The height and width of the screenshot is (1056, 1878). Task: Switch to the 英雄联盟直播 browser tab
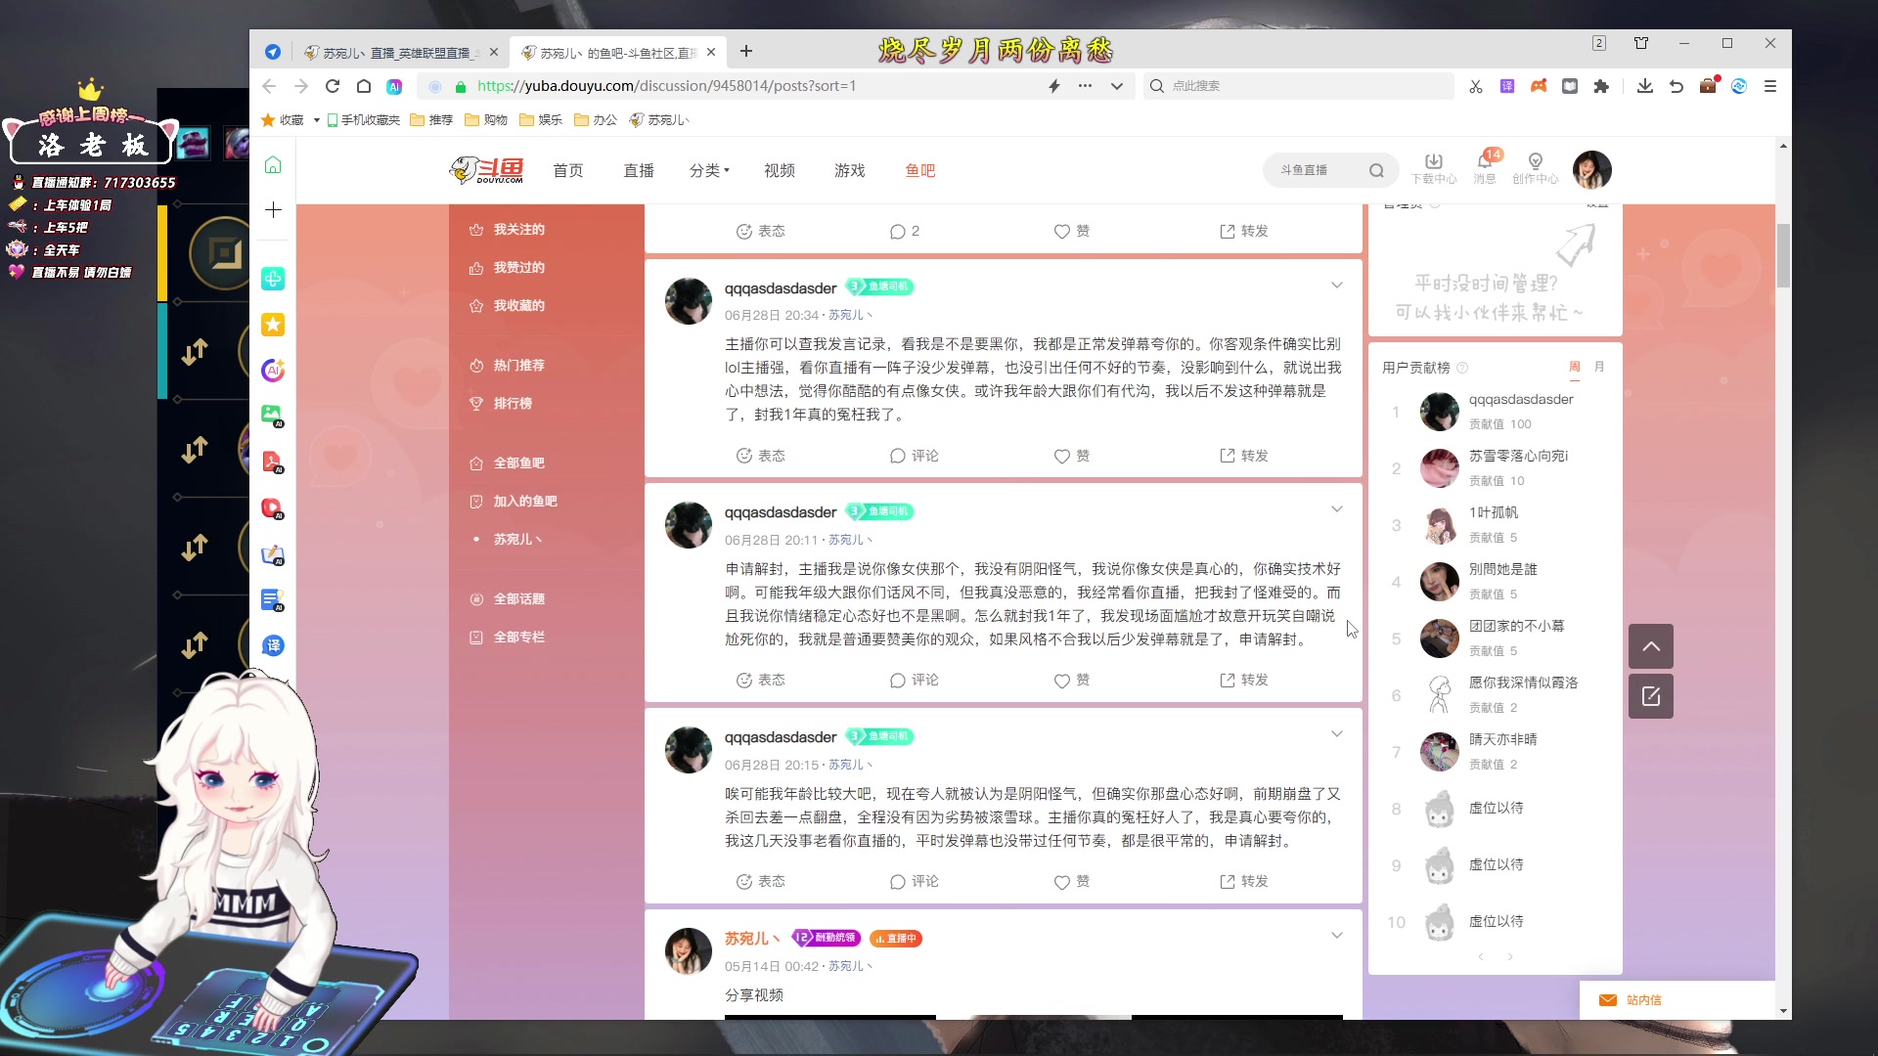(396, 52)
